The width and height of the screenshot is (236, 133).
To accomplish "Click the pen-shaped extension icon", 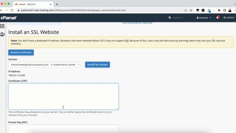I will (209, 10).
